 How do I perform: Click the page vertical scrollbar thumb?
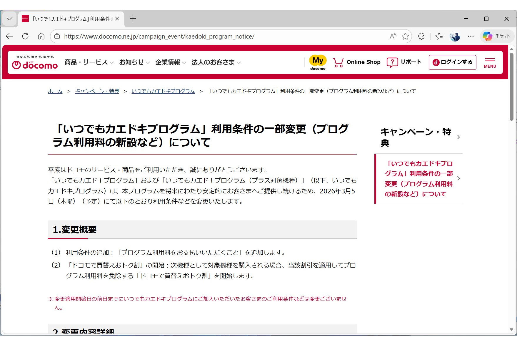(x=511, y=87)
